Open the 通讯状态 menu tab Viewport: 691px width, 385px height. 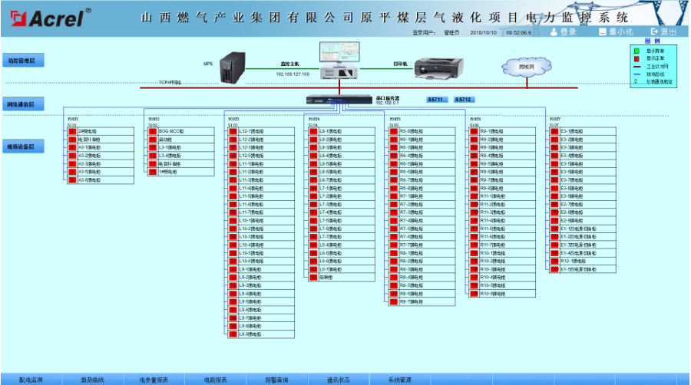point(339,380)
